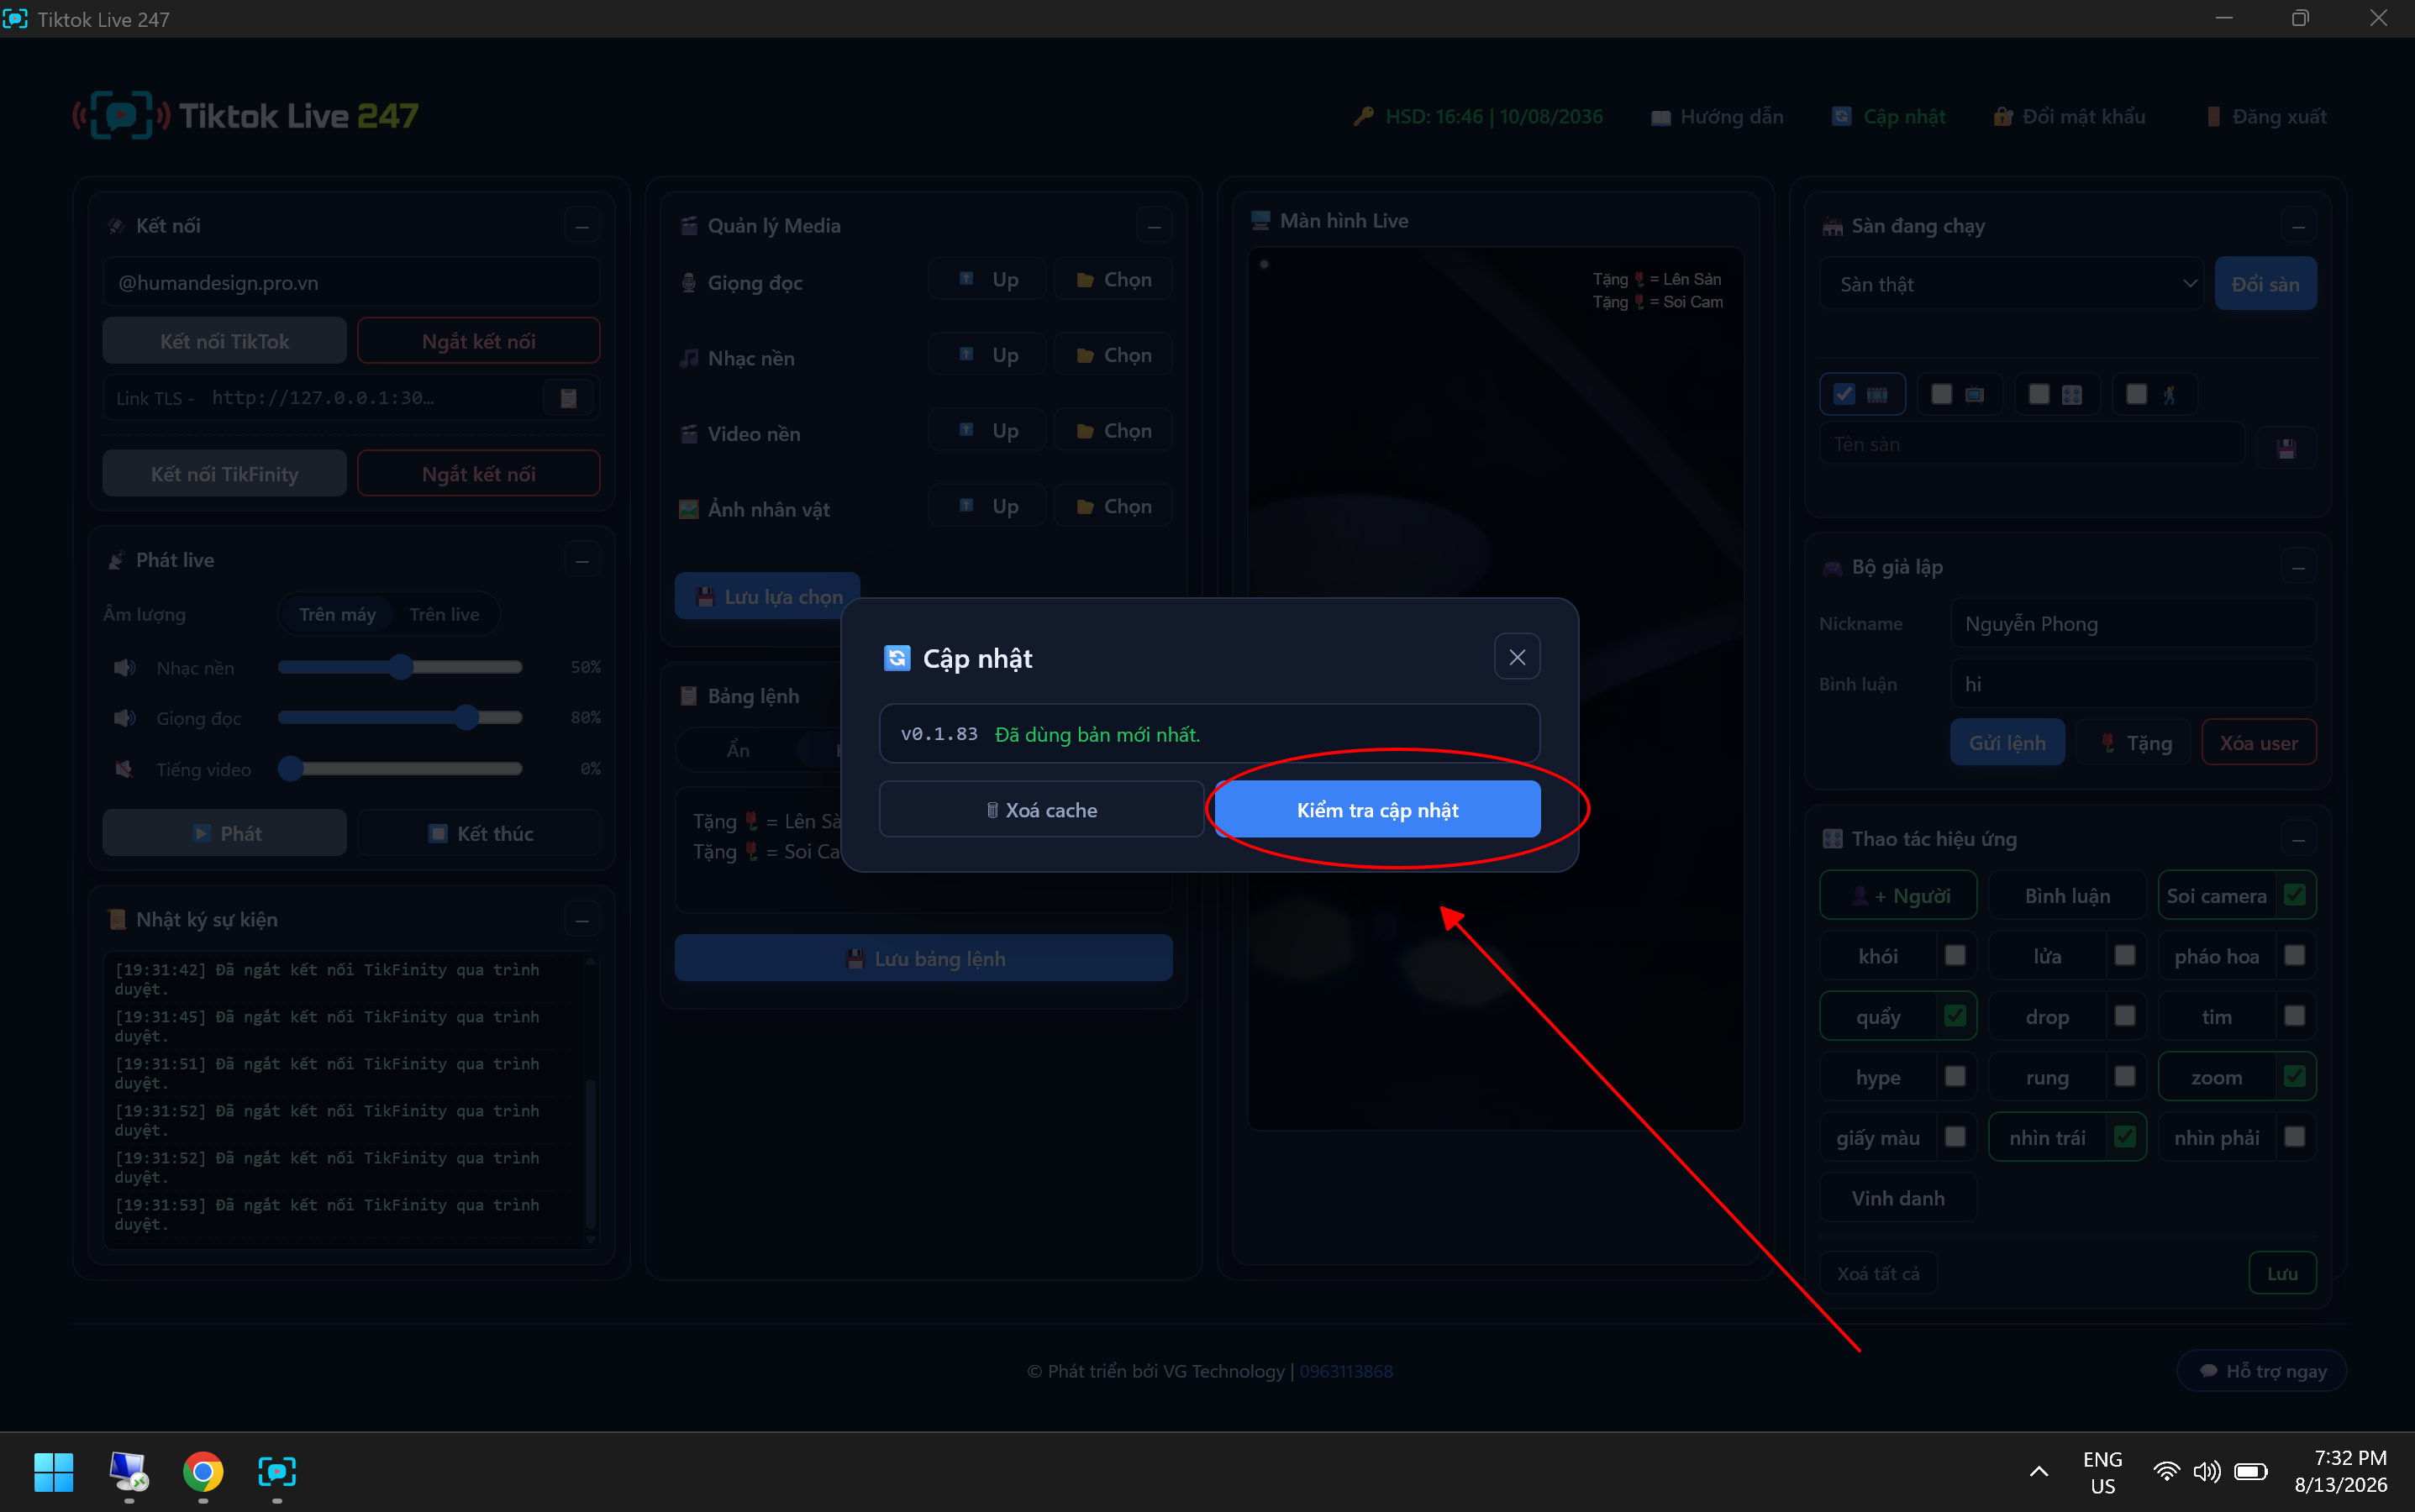Click the Tiktok Live 247 taskbar icon

click(x=277, y=1472)
